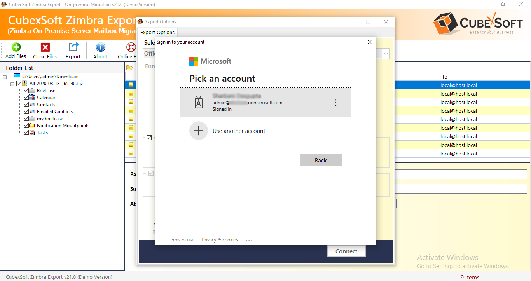Select the Calendar folder label
This screenshot has height=281, width=531.
(46, 98)
